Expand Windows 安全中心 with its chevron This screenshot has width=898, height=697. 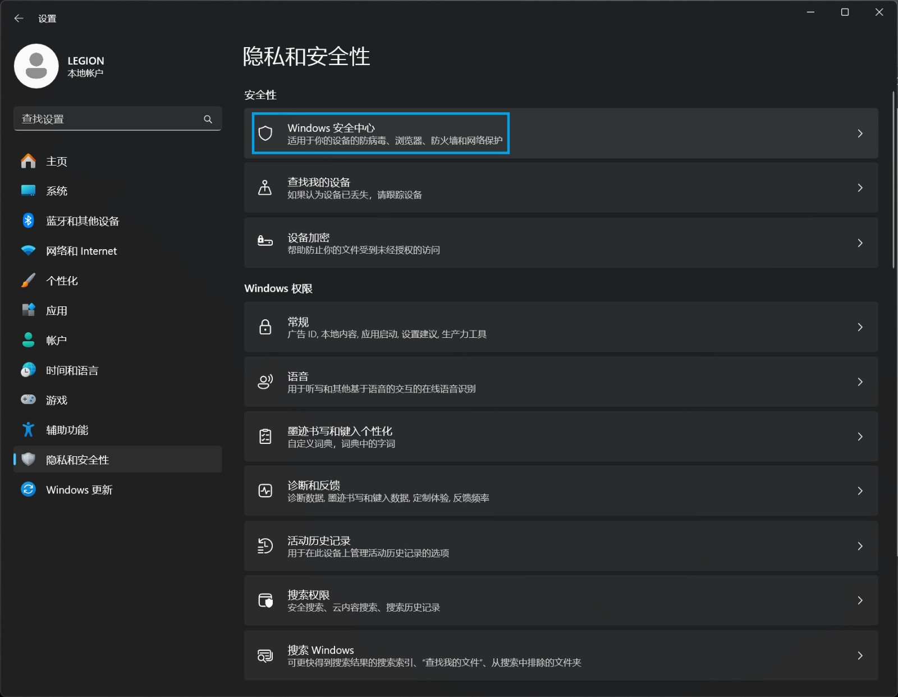coord(860,133)
